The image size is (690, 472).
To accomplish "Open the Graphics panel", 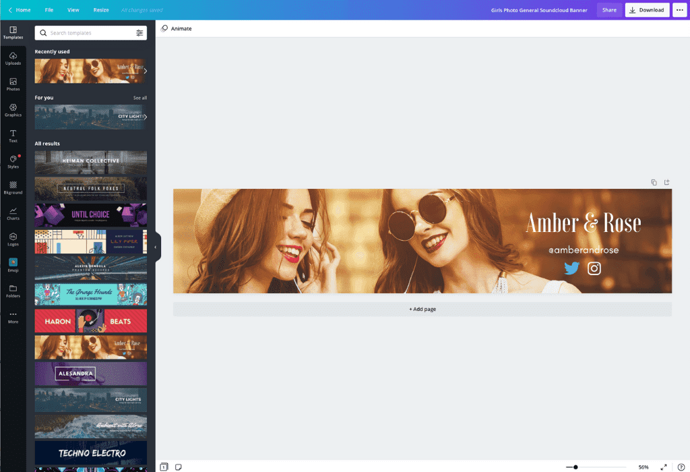I will [13, 110].
